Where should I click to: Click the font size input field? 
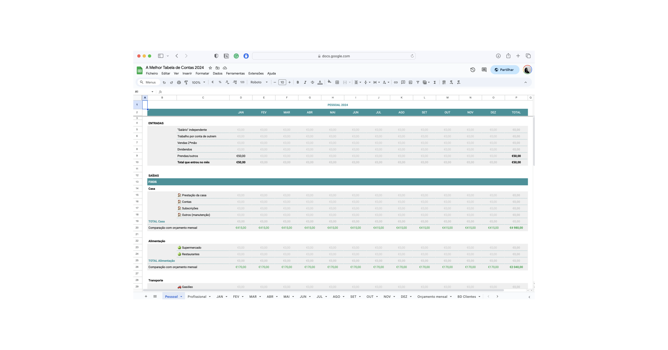tap(282, 82)
